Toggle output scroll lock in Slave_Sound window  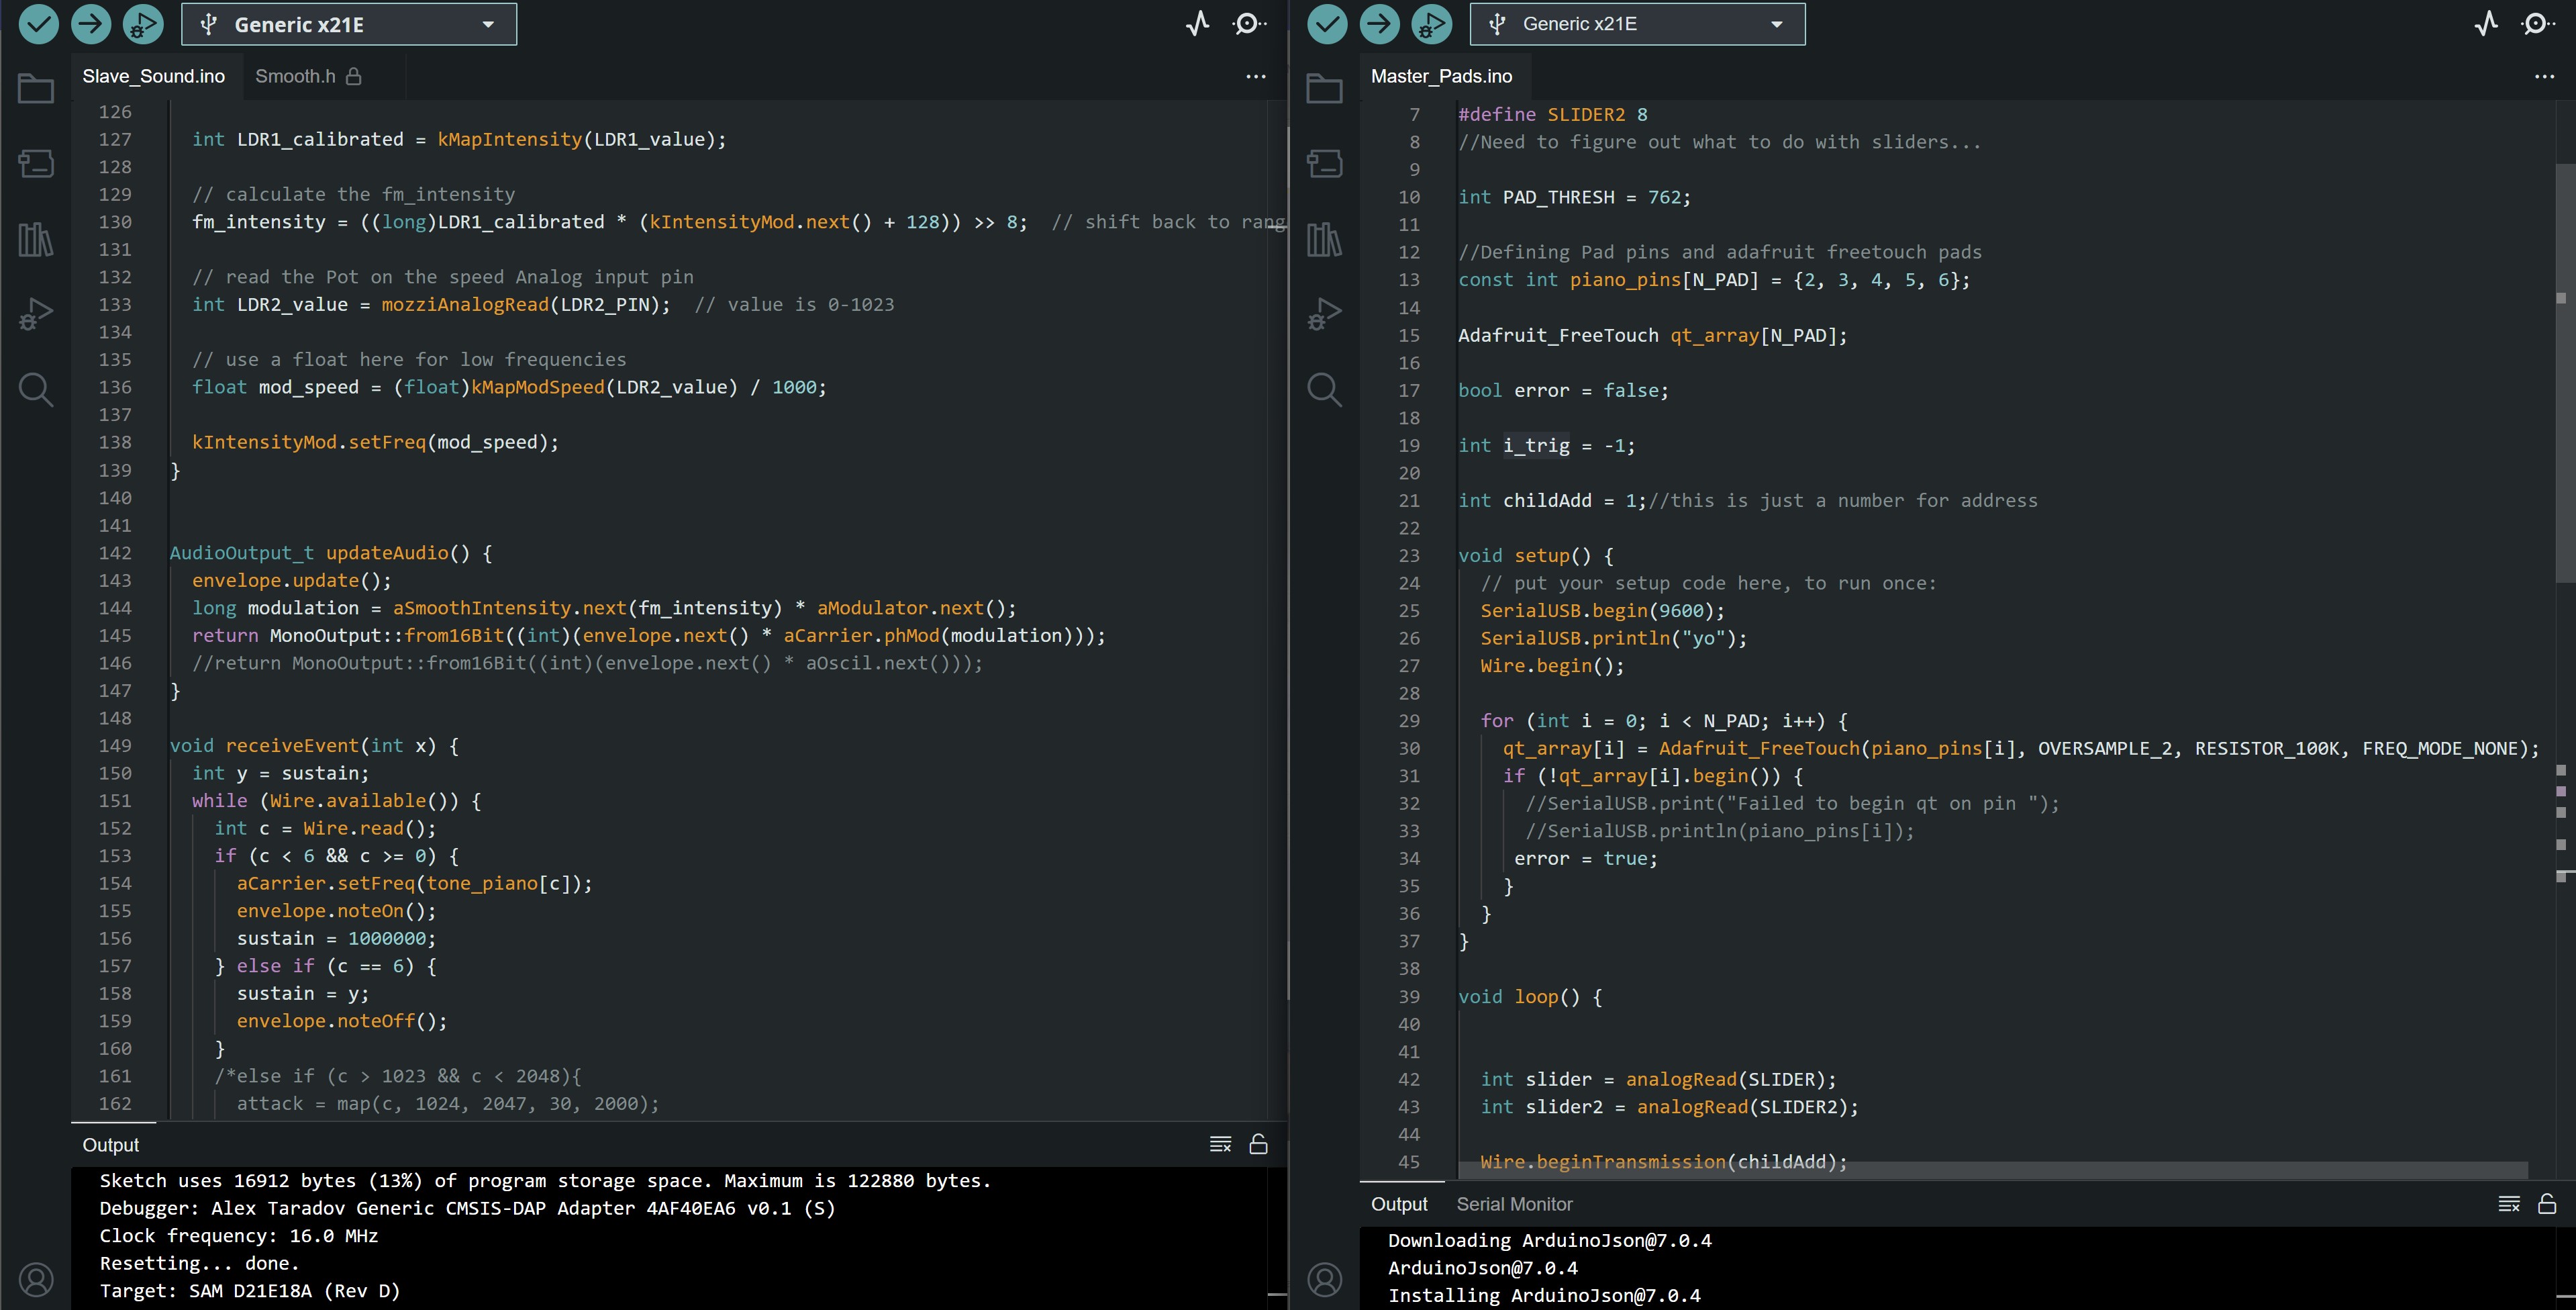point(1258,1144)
